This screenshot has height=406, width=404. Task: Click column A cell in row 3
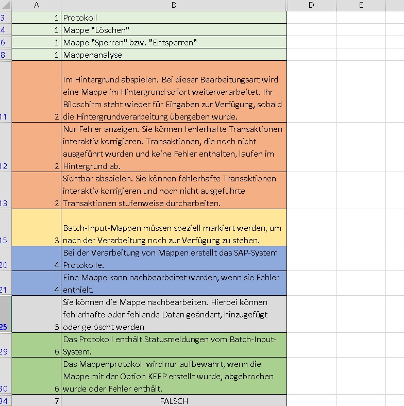pyautogui.click(x=37, y=18)
